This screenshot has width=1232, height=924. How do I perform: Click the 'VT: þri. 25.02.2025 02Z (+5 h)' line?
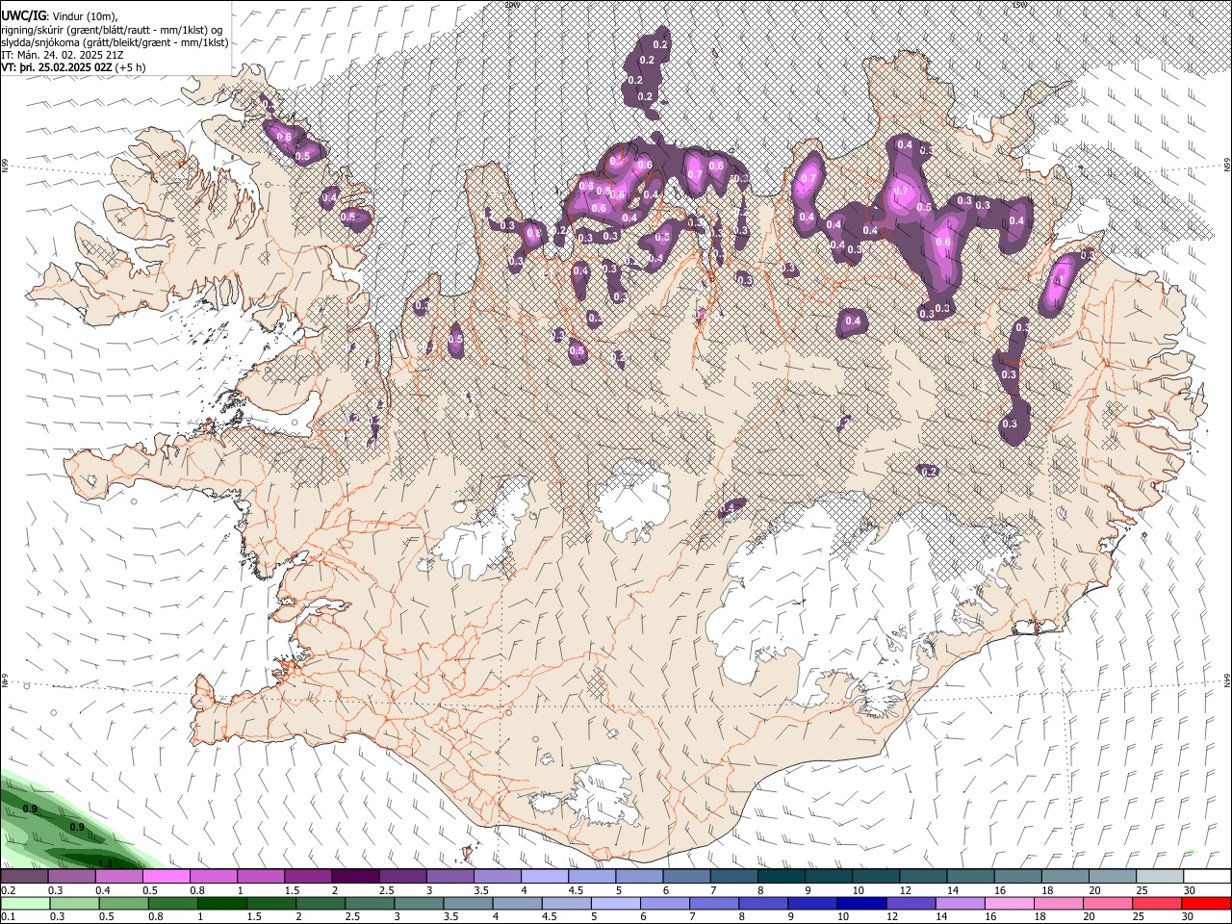74,67
